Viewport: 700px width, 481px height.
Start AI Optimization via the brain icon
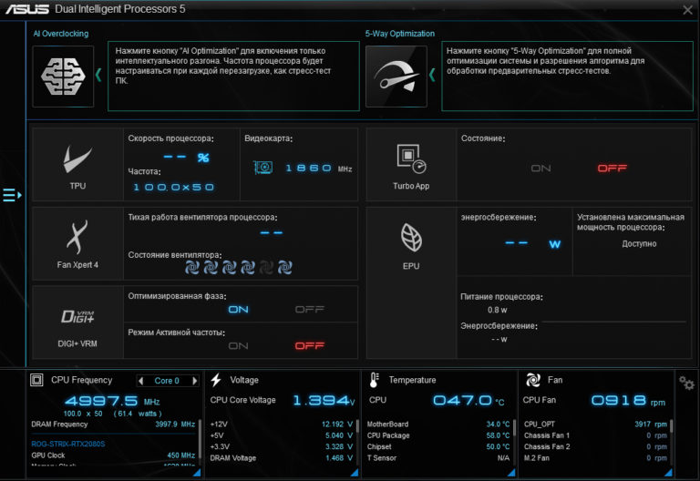(x=63, y=77)
